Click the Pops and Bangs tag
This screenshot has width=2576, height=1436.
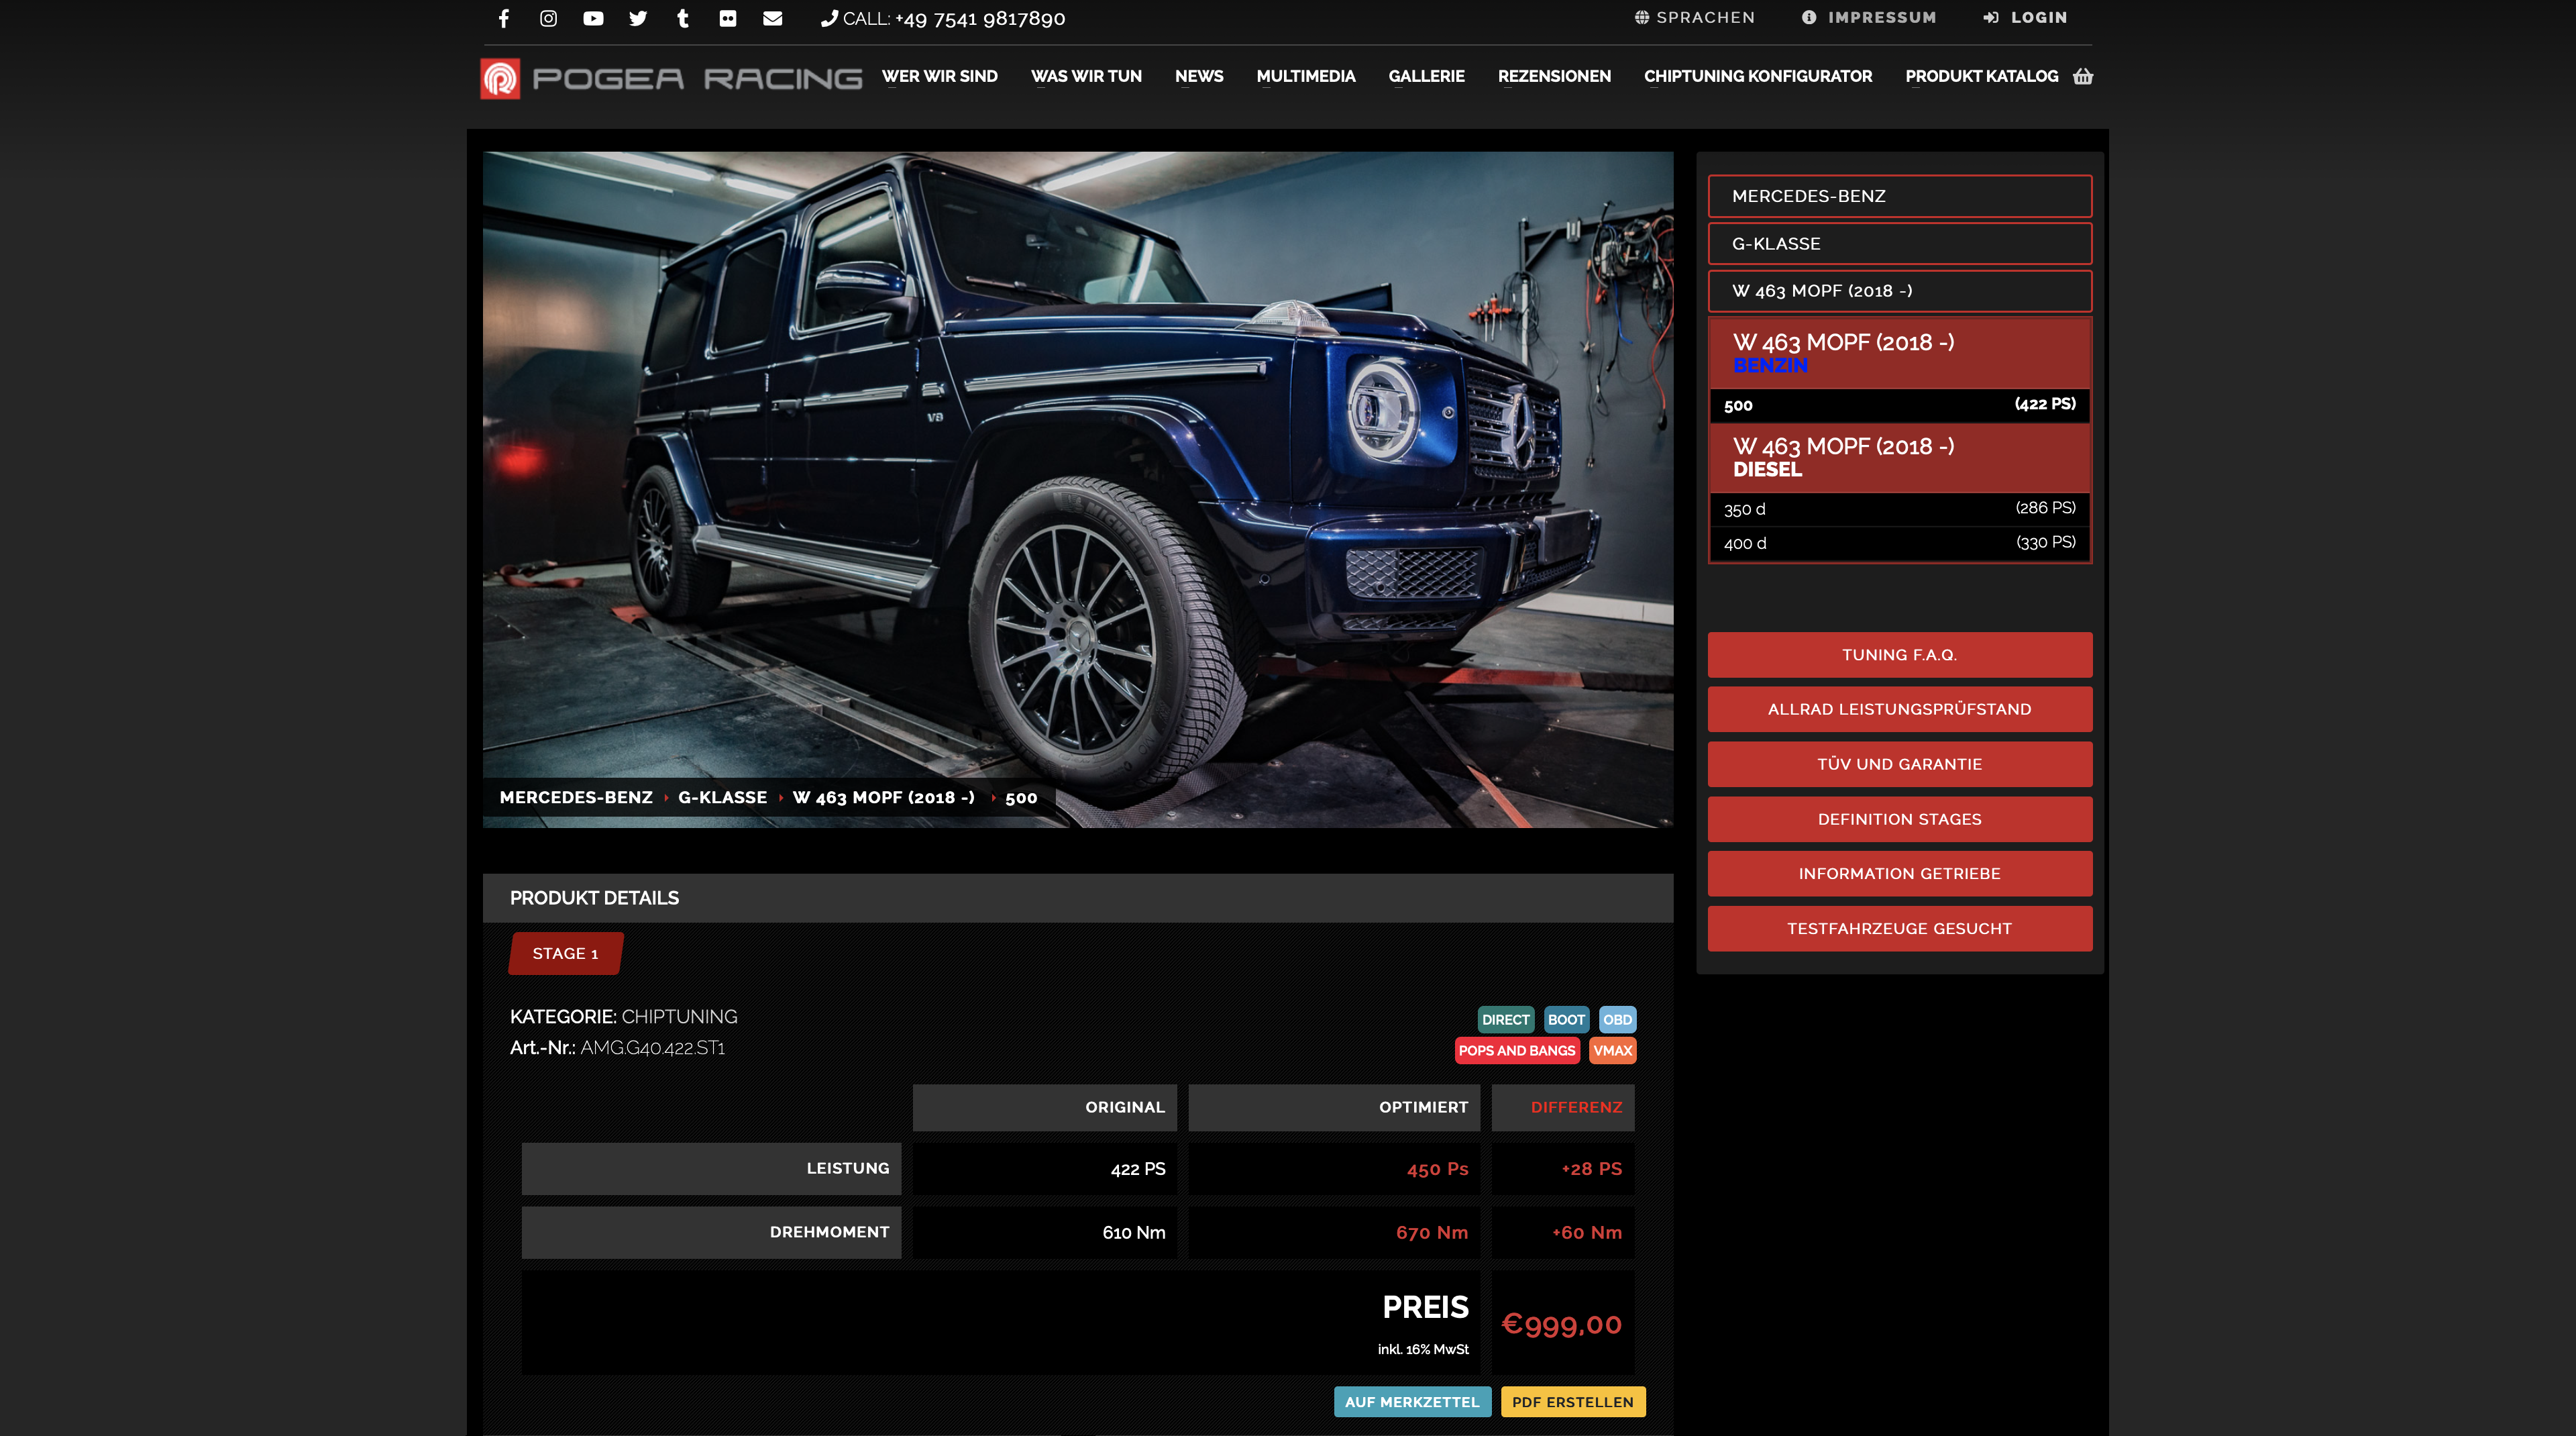click(x=1516, y=1050)
